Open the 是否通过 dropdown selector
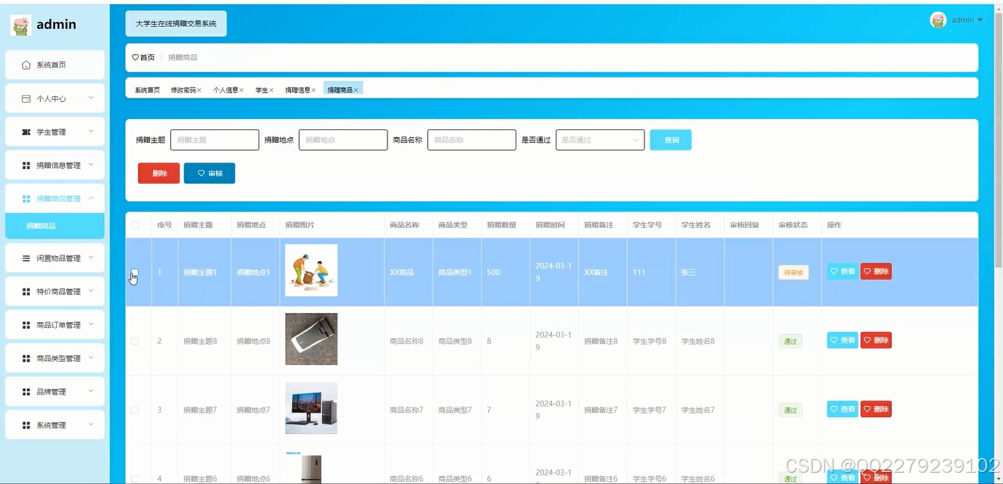This screenshot has width=1003, height=484. 599,139
